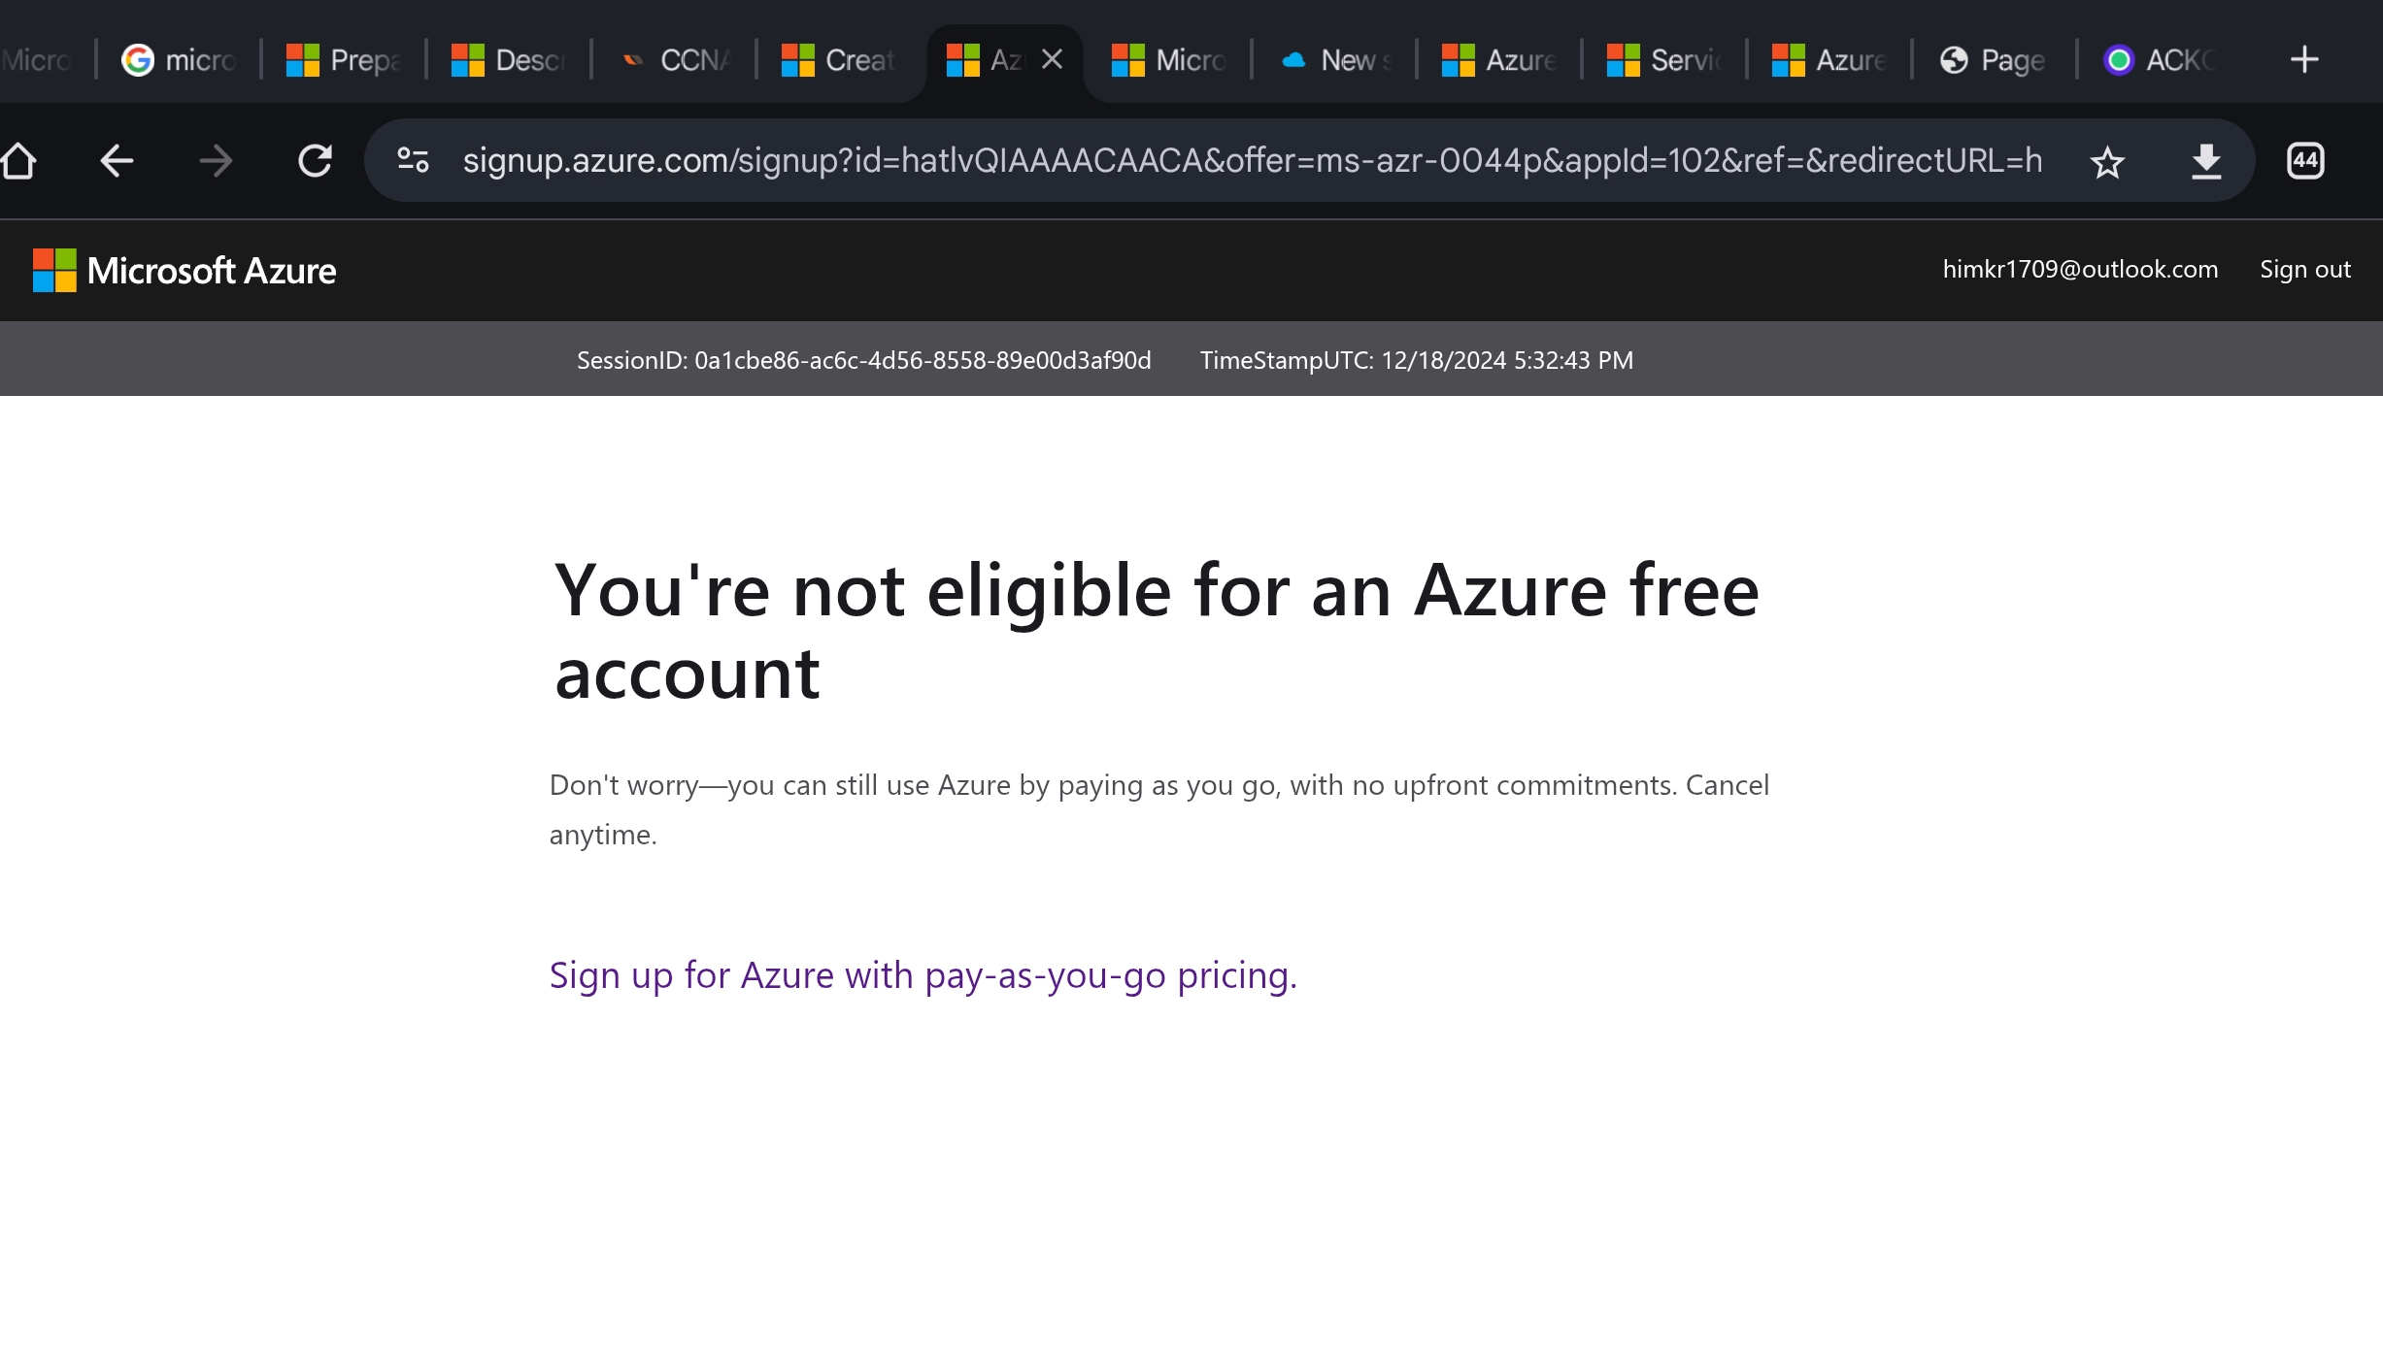Image resolution: width=2383 pixels, height=1349 pixels.
Task: Click the browser home icon
Action: click(x=19, y=161)
